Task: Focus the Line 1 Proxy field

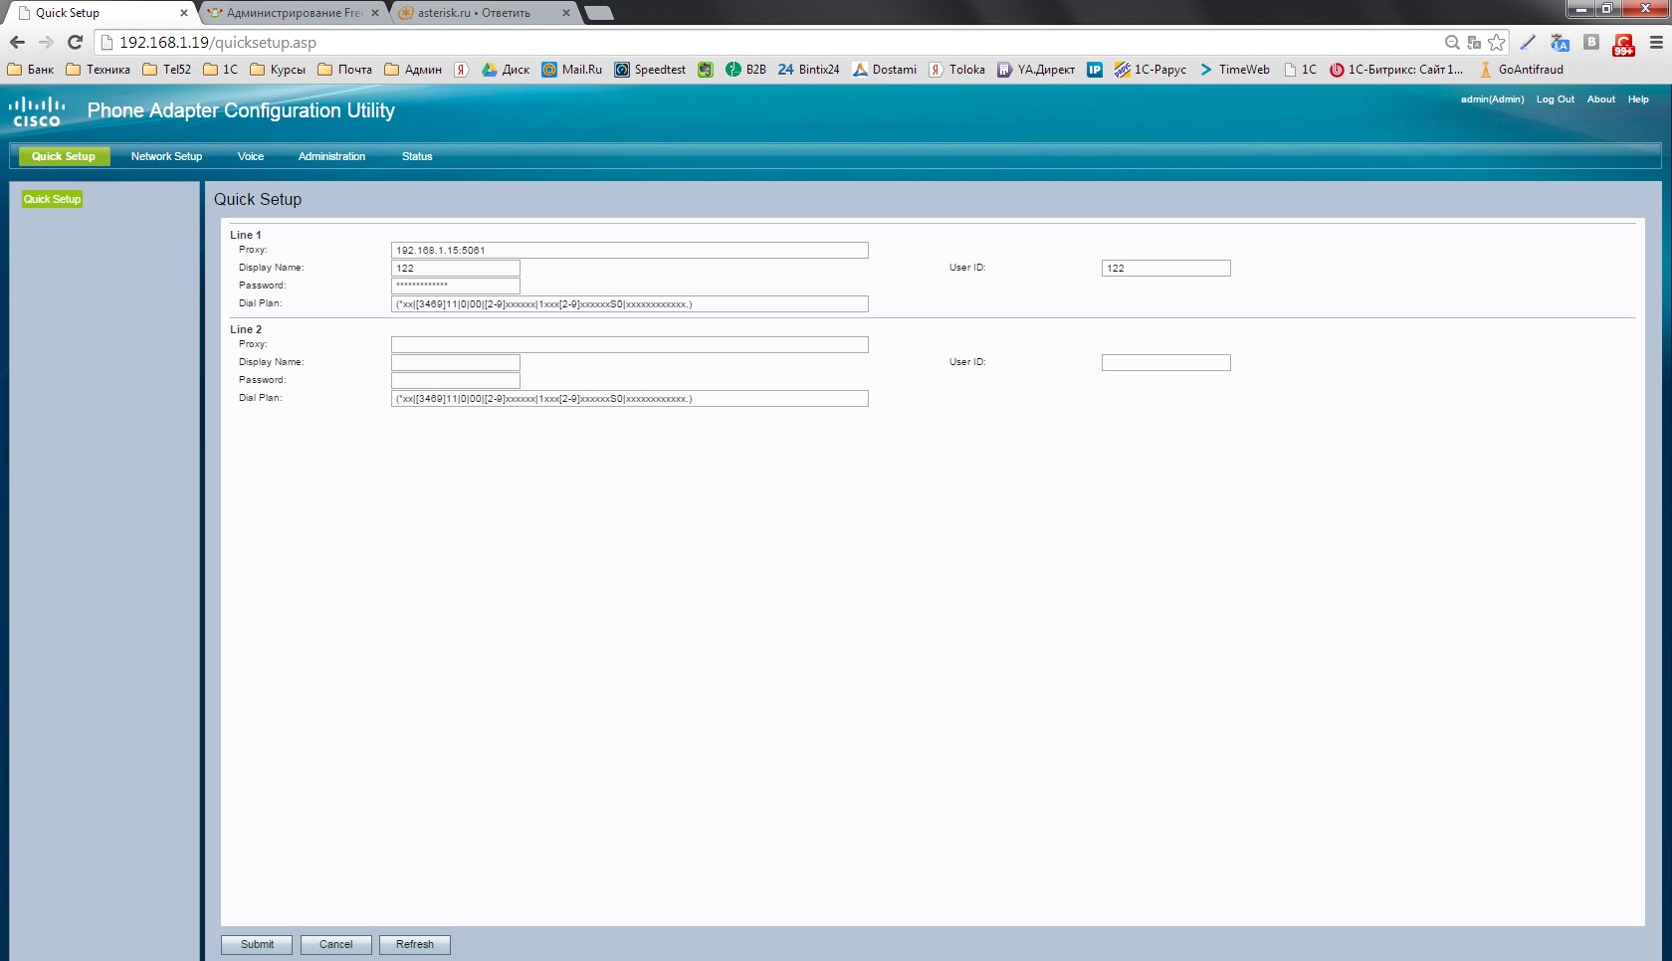Action: (x=629, y=251)
